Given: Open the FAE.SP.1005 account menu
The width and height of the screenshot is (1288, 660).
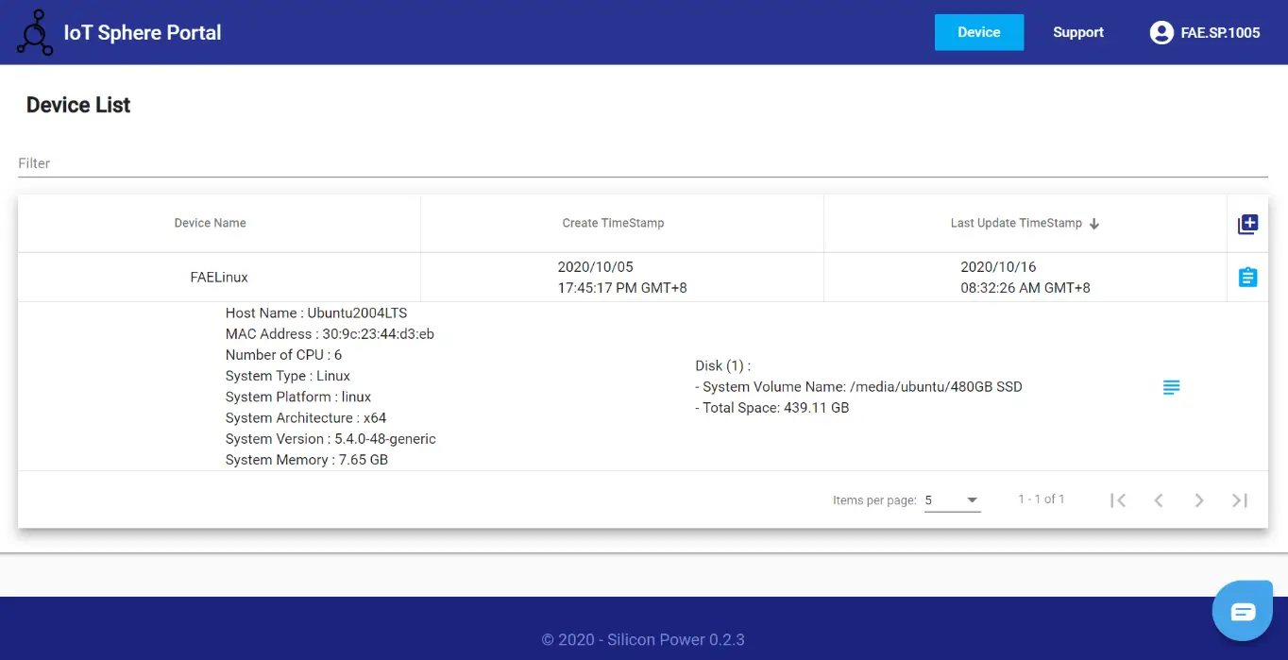Looking at the screenshot, I should (1220, 32).
